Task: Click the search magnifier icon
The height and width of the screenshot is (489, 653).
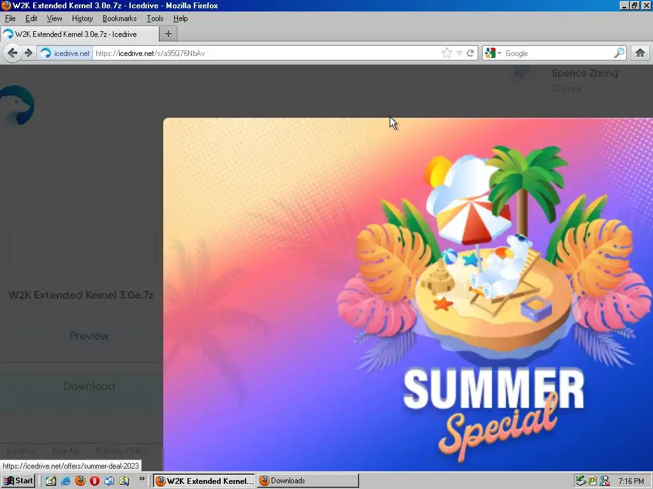Action: (x=619, y=53)
